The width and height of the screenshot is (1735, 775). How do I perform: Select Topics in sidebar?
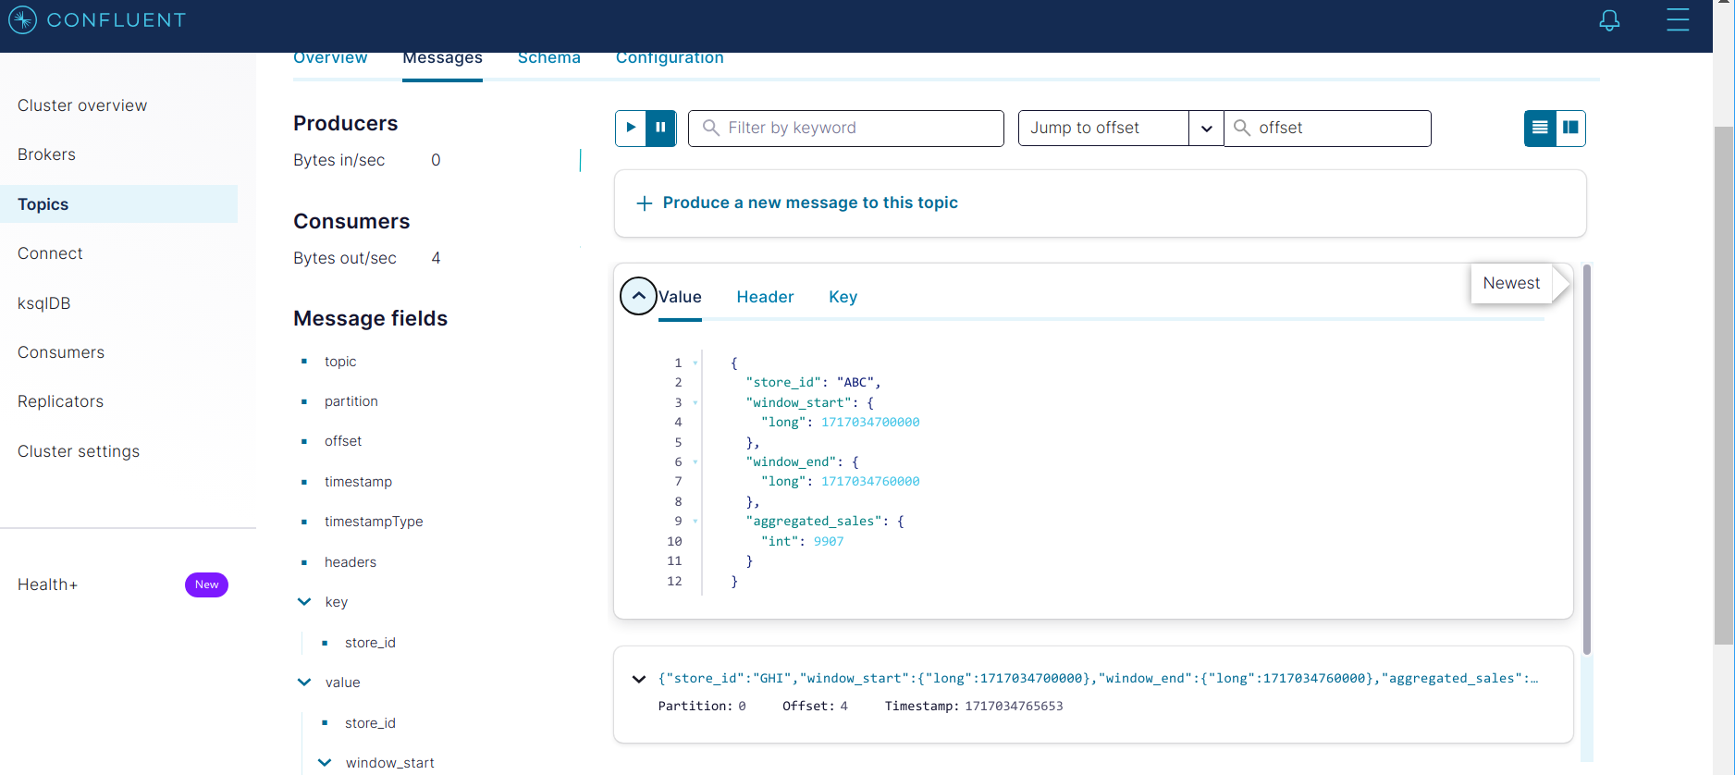click(118, 204)
